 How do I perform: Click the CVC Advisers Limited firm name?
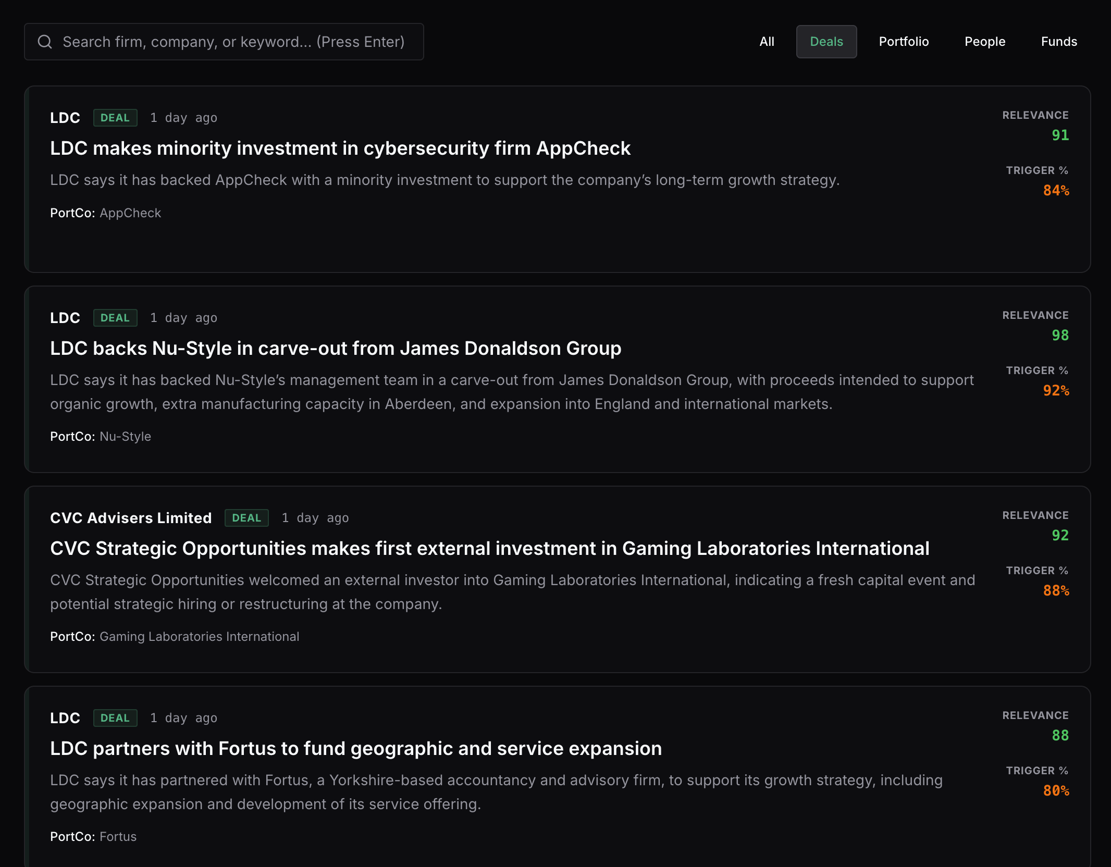131,518
